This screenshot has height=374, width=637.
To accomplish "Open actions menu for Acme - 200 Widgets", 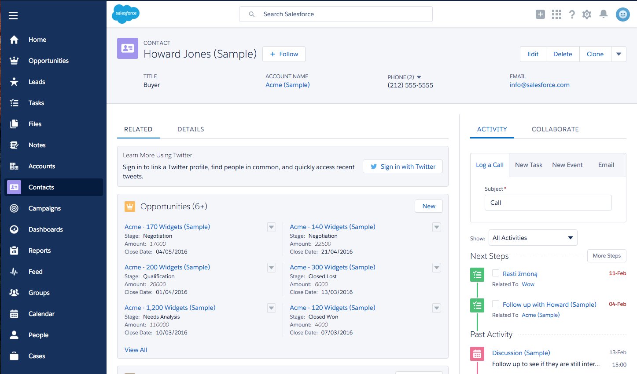I will pyautogui.click(x=272, y=268).
